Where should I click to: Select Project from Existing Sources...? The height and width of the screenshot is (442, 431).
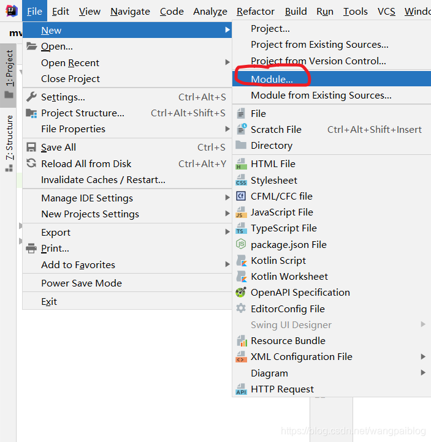[332, 45]
